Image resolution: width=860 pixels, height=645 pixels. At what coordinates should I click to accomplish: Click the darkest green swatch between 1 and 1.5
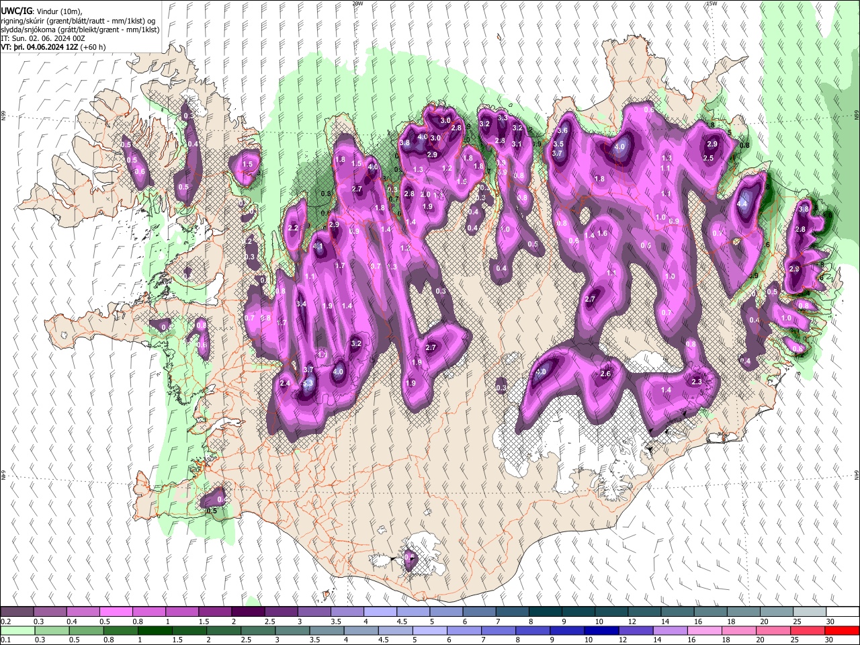click(155, 630)
